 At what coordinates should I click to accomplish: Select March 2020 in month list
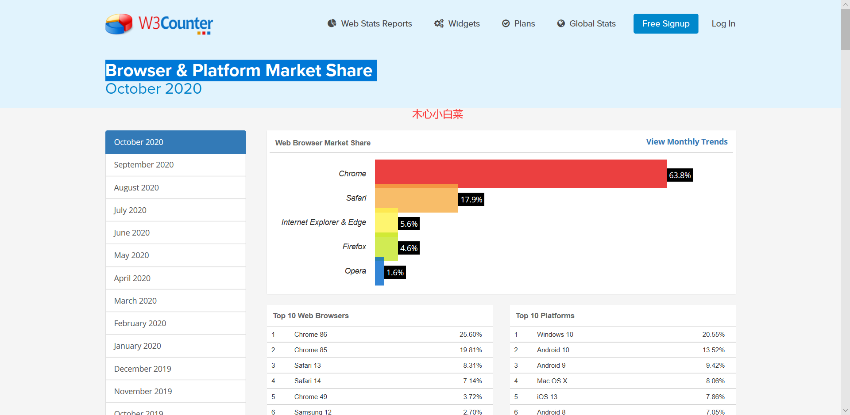[176, 301]
